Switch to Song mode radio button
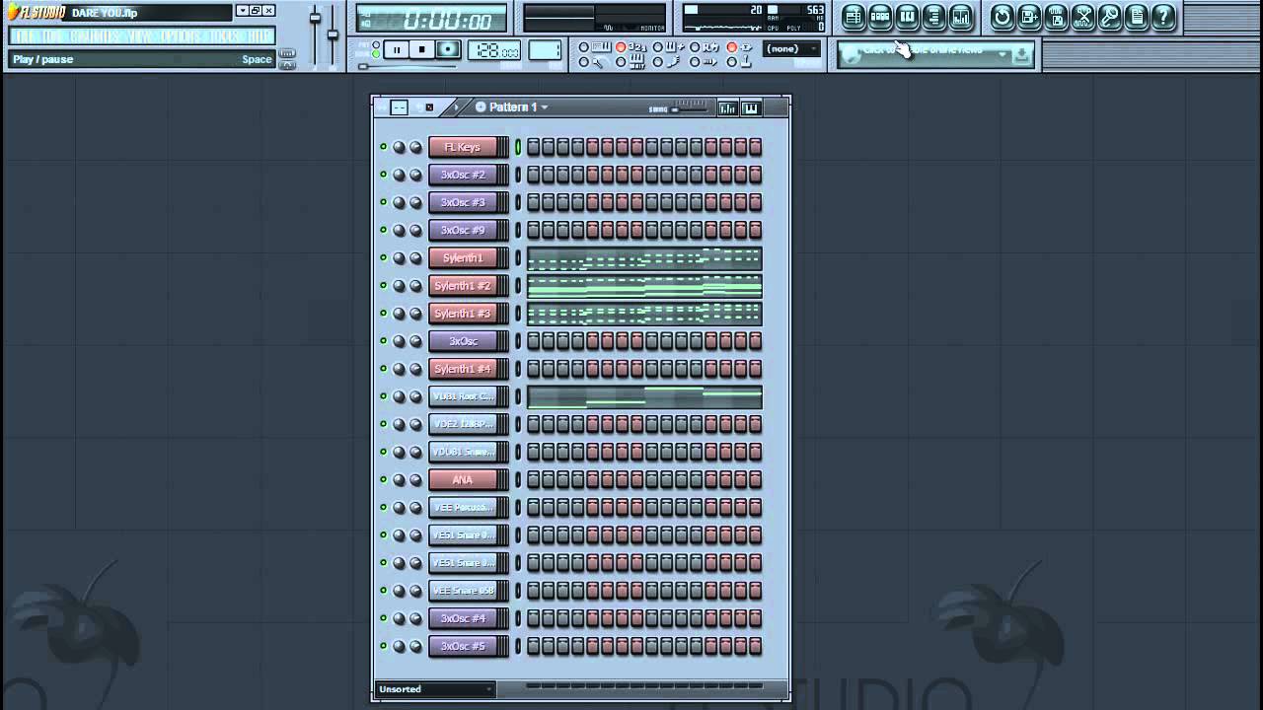This screenshot has height=710, width=1263. tap(375, 54)
